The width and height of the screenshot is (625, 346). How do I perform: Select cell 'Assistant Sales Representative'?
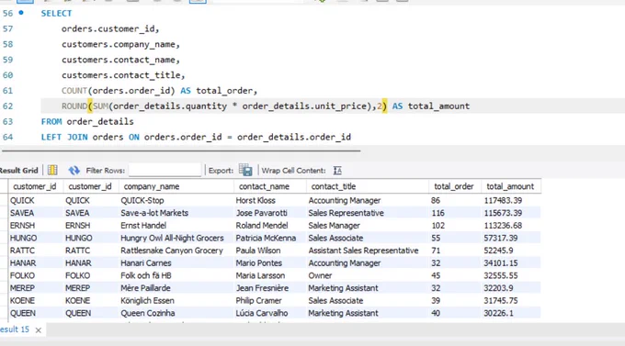(x=363, y=251)
